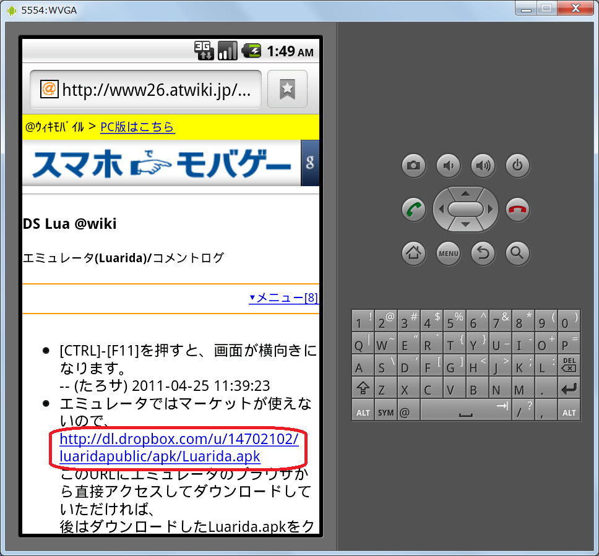The height and width of the screenshot is (556, 599).
Task: Click the A key on keyboard
Action: click(x=363, y=366)
